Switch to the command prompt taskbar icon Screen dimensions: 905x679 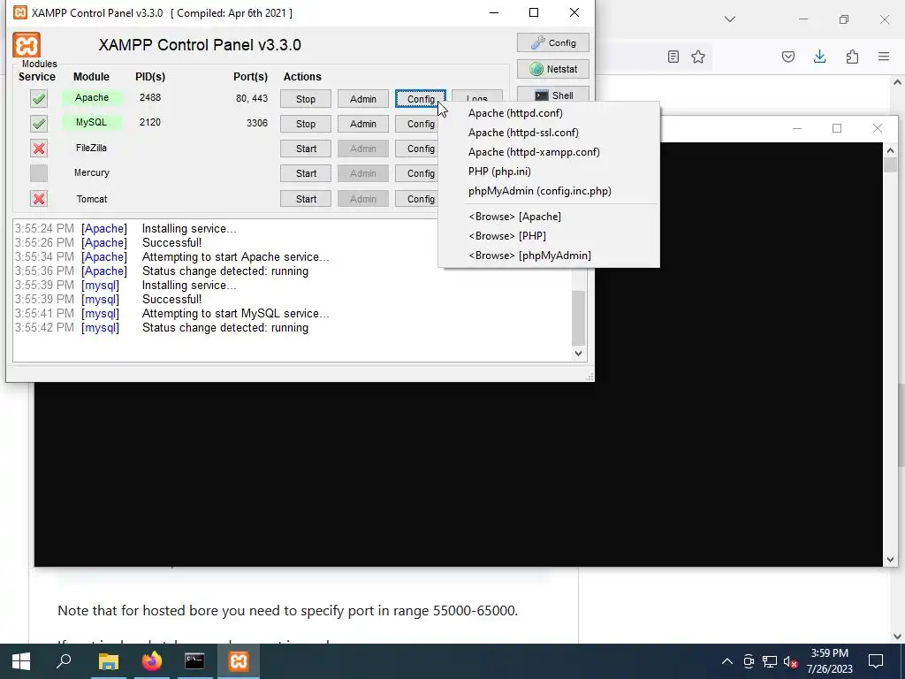194,661
